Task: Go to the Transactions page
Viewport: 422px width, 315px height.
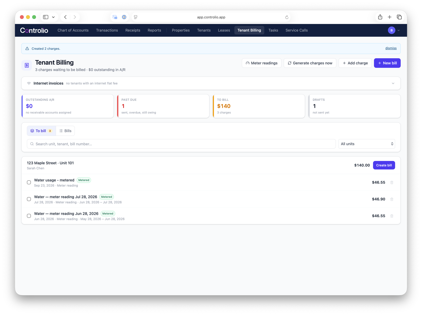Action: (x=107, y=30)
